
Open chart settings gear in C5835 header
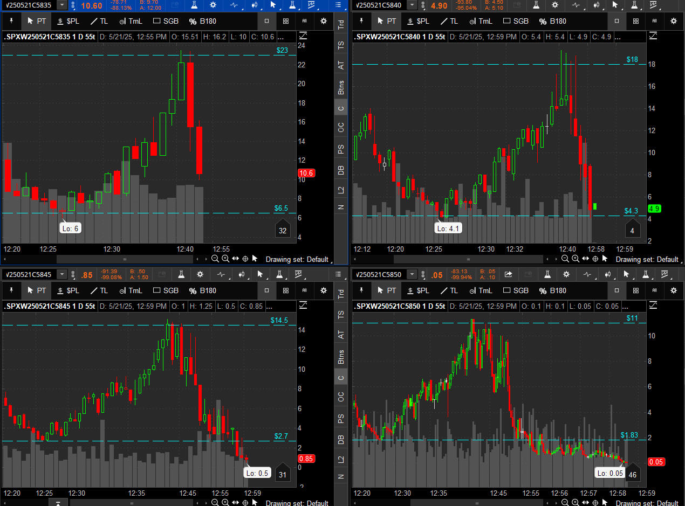(214, 5)
